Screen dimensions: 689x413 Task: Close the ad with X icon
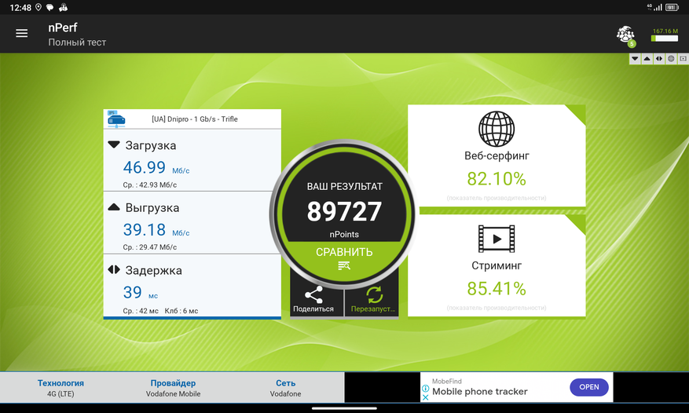pos(425,397)
